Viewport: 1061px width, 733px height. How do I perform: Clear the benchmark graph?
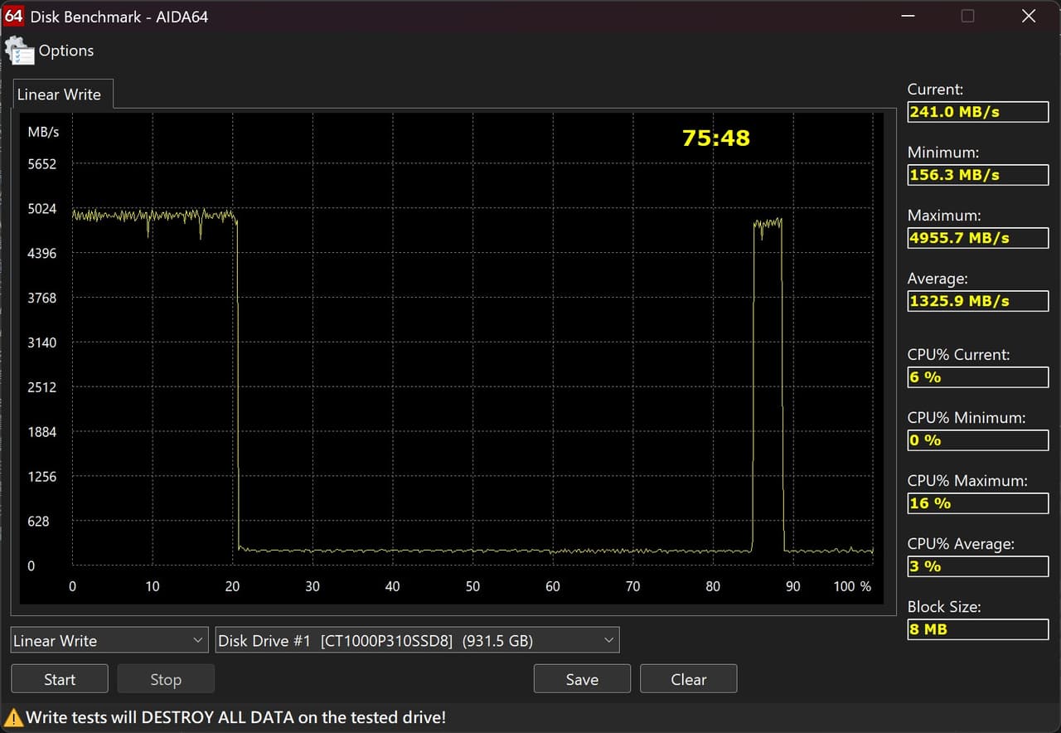coord(688,679)
